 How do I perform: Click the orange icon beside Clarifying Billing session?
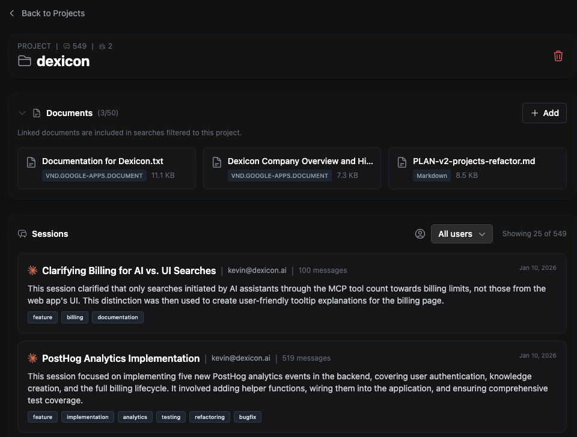pyautogui.click(x=32, y=270)
